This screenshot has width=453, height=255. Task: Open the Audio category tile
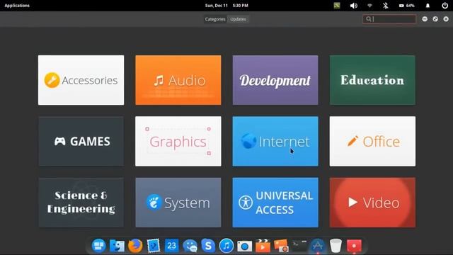(x=178, y=80)
